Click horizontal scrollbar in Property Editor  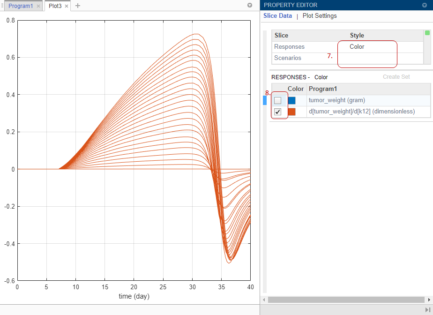346,300
